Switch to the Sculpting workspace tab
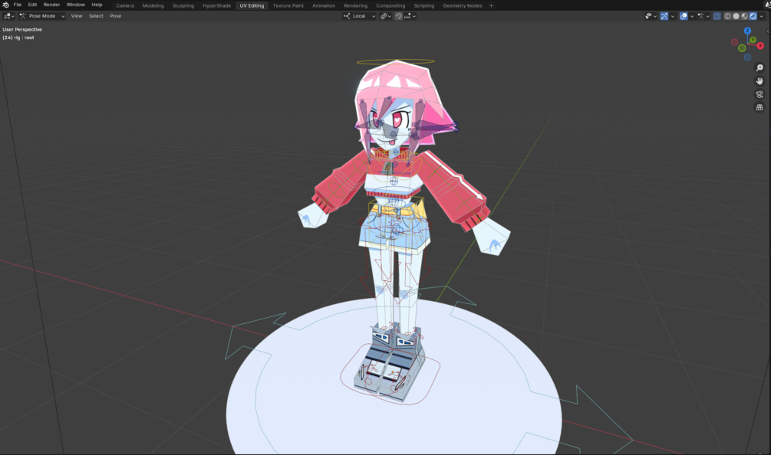 183,6
